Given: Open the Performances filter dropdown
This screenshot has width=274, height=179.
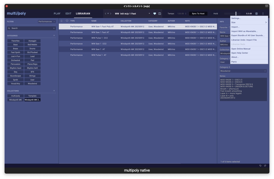Looking at the screenshot, I should (46, 21).
